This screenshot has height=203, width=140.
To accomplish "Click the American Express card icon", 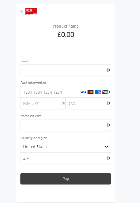I will [97, 92].
